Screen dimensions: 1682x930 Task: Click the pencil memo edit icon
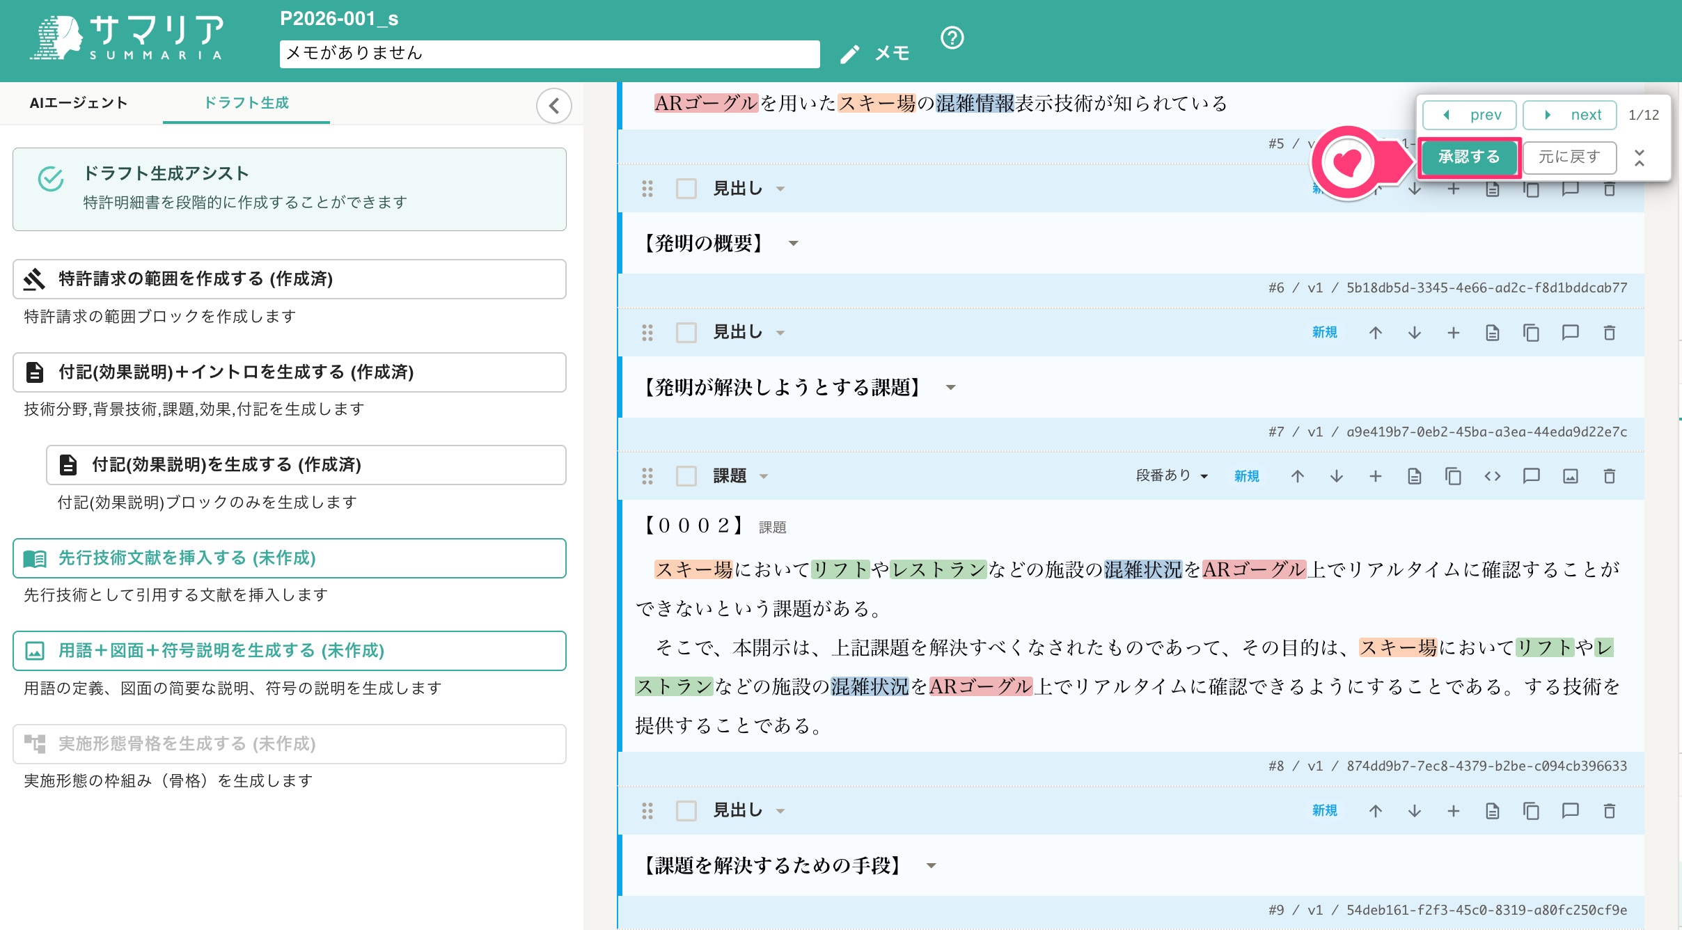[x=850, y=54]
